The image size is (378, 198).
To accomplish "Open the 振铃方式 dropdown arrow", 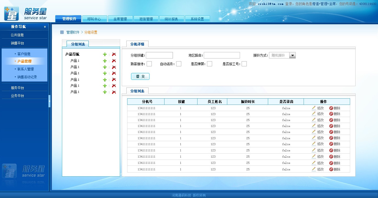I will coord(292,55).
